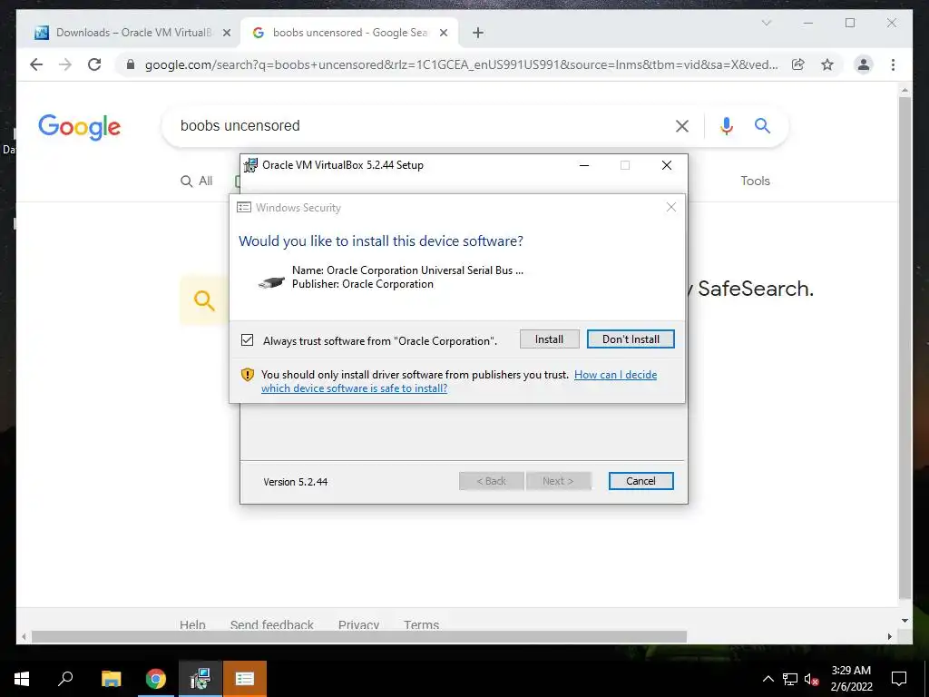Click the USB device icon
Image resolution: width=929 pixels, height=697 pixels.
tap(271, 282)
